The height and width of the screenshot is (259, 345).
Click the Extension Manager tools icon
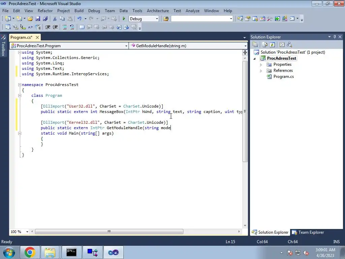[270, 19]
